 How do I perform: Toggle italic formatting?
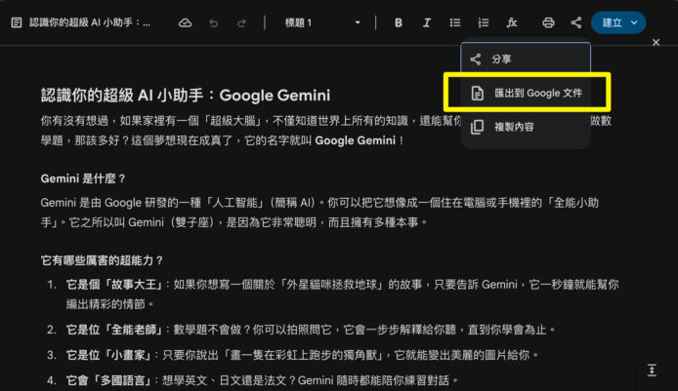(x=426, y=22)
